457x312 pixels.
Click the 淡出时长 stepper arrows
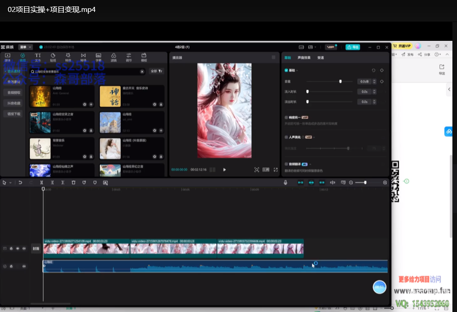(x=374, y=102)
